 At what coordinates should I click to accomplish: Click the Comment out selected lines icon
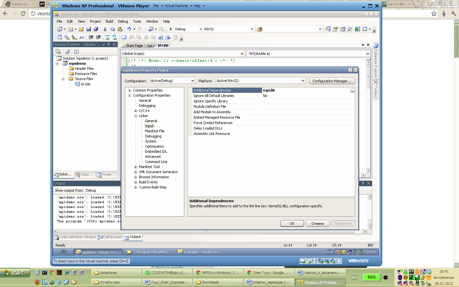click(x=107, y=37)
